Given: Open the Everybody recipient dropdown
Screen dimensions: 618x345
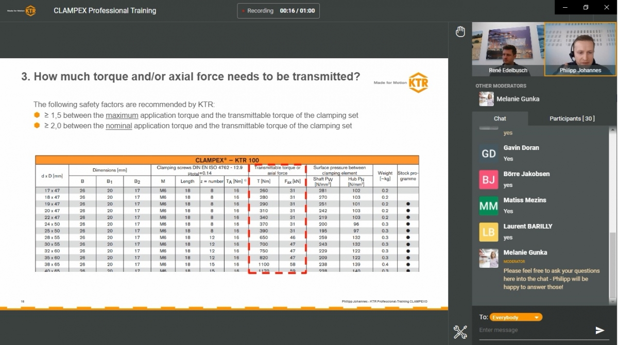Looking at the screenshot, I should [x=516, y=317].
